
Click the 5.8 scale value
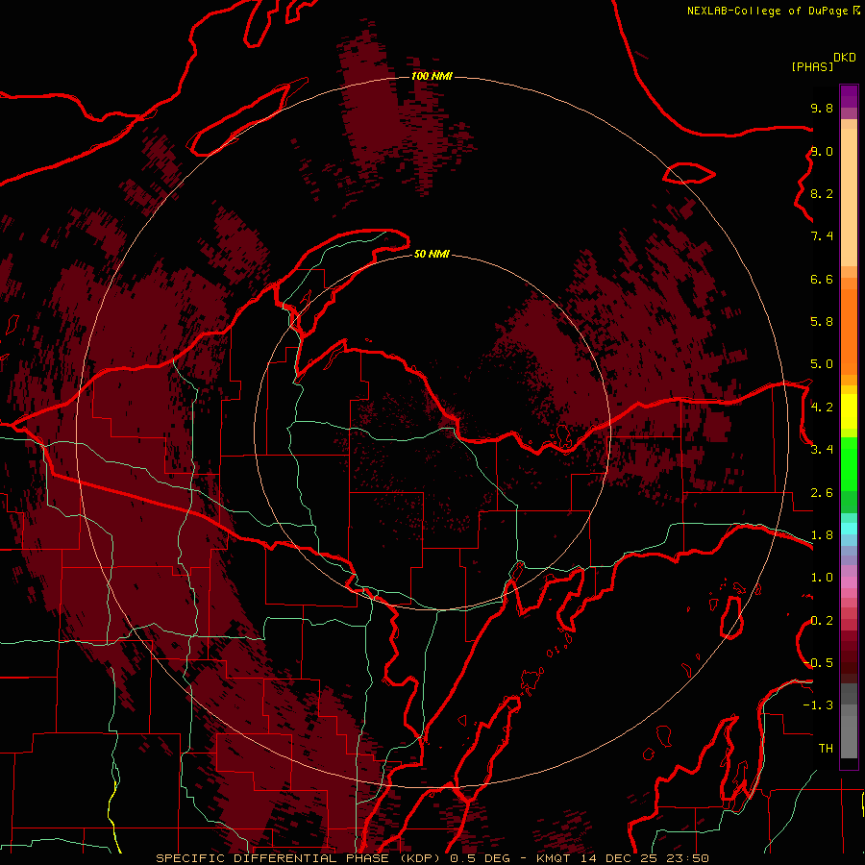[x=822, y=322]
